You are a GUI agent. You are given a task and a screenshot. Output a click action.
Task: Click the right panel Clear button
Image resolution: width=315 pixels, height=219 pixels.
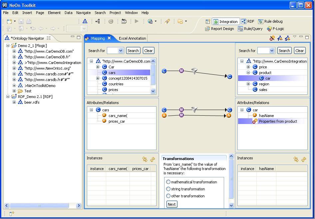(x=300, y=51)
